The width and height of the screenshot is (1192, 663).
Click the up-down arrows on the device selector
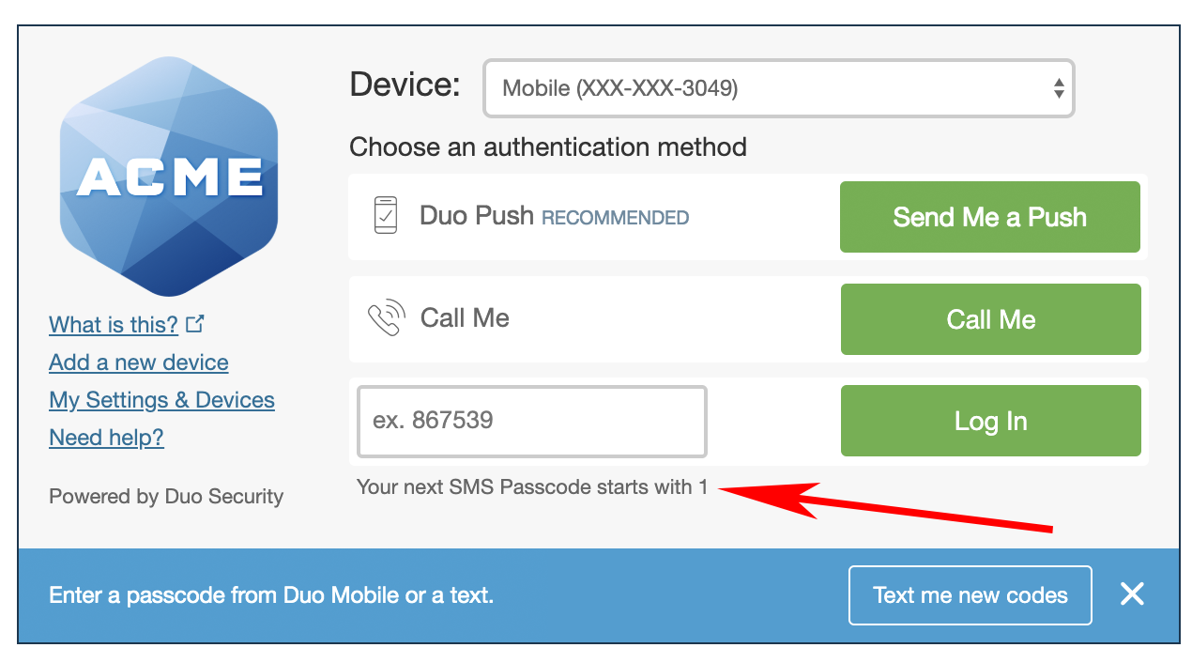(x=1058, y=87)
